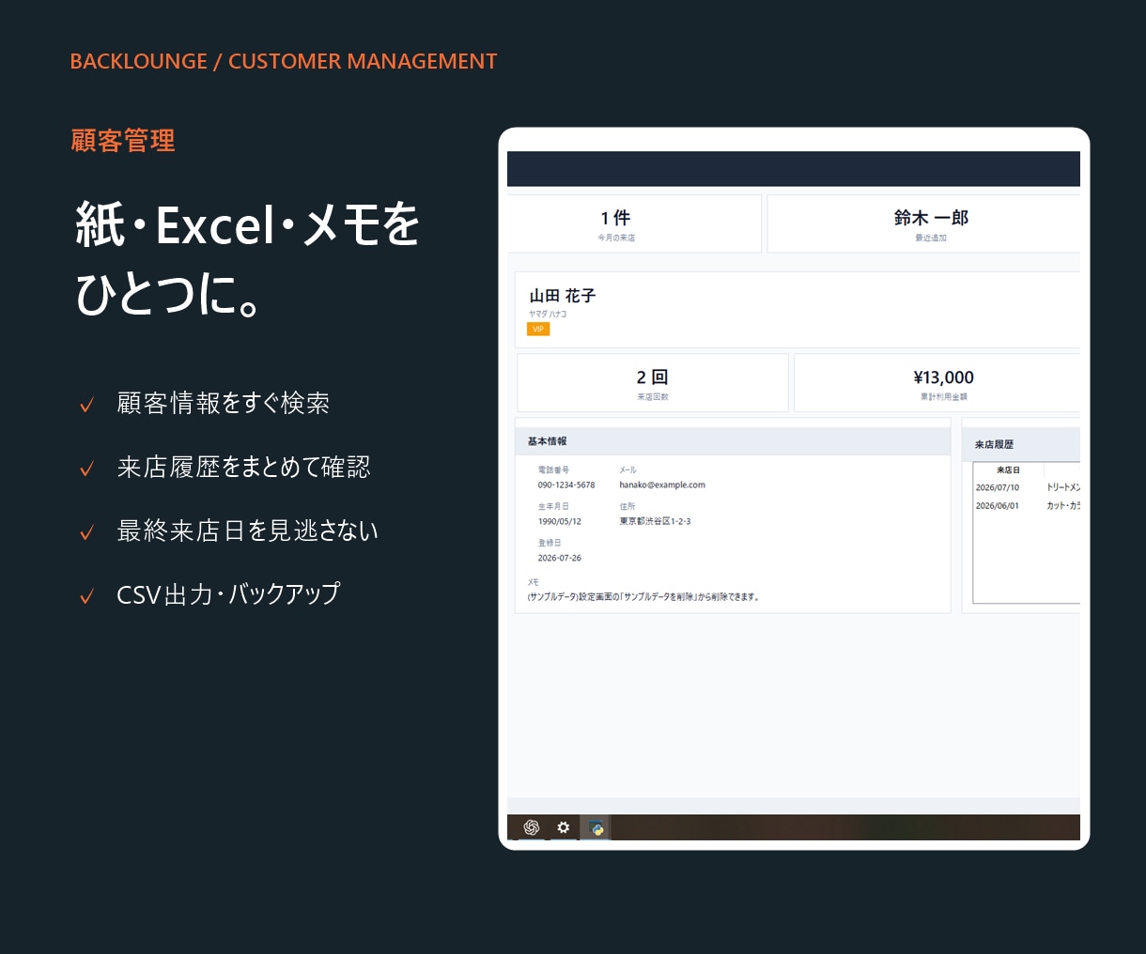
Task: Click the メール field label
Action: 627,470
